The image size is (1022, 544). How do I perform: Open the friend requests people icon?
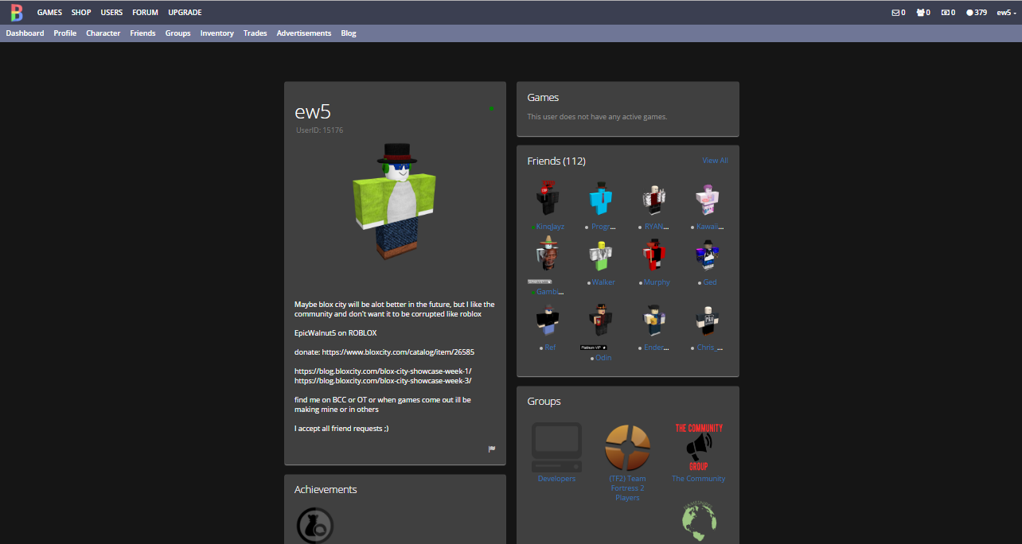click(920, 13)
